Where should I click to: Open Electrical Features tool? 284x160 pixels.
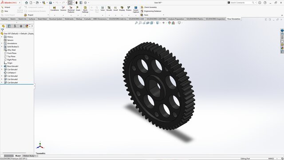[x=71, y=9]
